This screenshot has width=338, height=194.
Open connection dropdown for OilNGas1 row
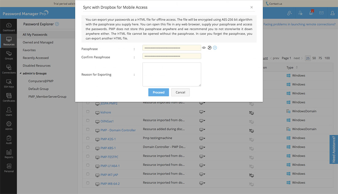pos(202,121)
